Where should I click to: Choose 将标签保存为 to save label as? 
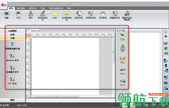pos(42,16)
